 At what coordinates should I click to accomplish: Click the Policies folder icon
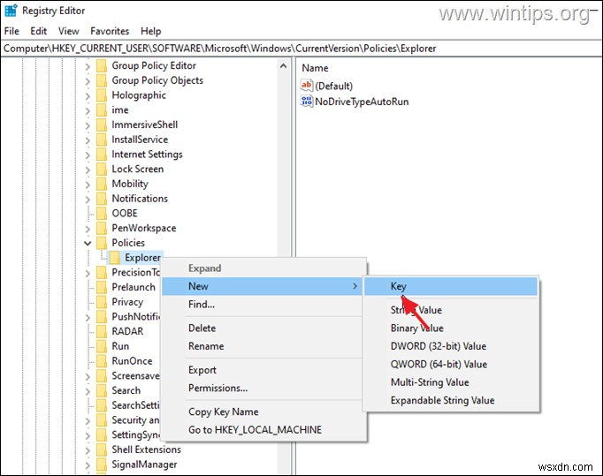[x=102, y=243]
